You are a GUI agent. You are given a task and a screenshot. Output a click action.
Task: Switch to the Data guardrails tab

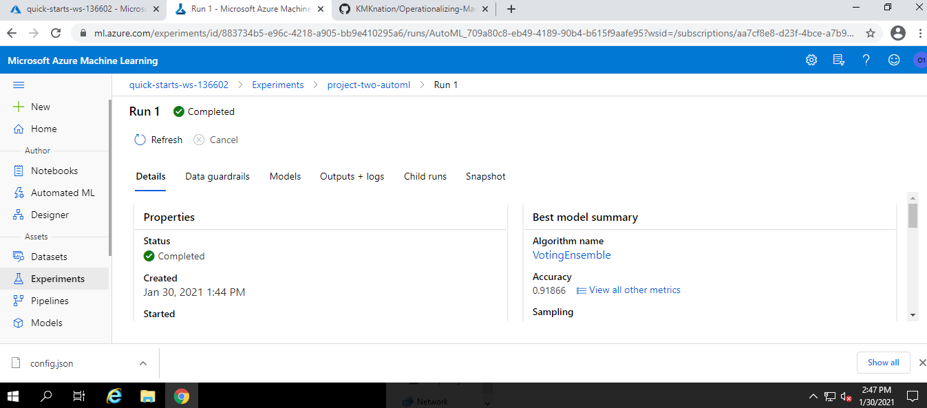click(x=217, y=176)
